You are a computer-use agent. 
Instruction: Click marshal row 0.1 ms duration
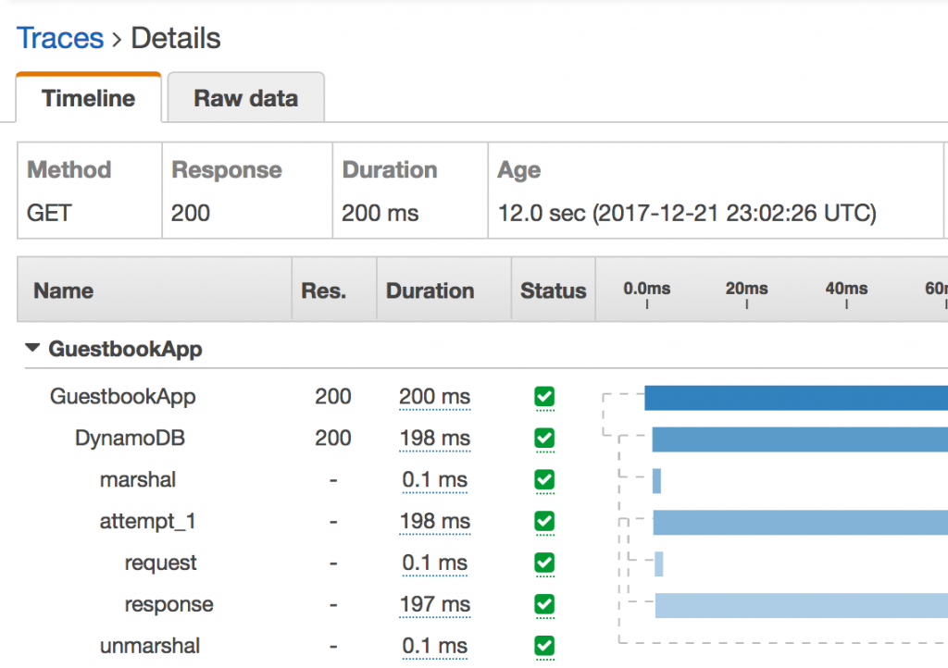[x=435, y=480]
